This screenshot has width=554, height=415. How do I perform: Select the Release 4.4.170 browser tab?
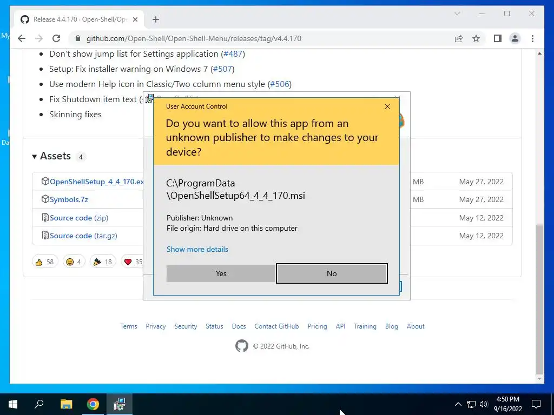click(x=79, y=19)
